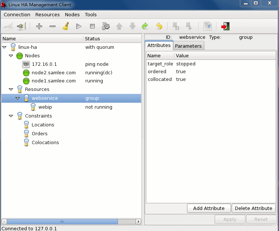The height and width of the screenshot is (231, 279).
Task: Click the Delete Attribute button
Action: pos(254,208)
